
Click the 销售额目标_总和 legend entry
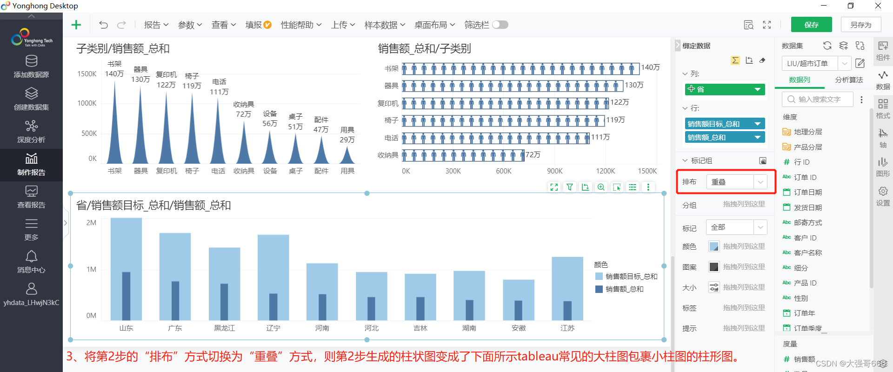pos(626,276)
